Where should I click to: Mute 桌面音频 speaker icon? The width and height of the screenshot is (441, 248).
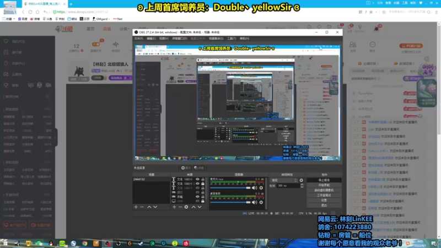254,202
